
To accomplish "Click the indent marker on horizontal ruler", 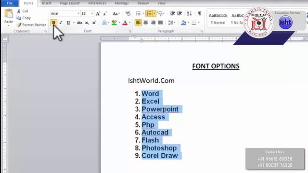I will tap(141, 40).
